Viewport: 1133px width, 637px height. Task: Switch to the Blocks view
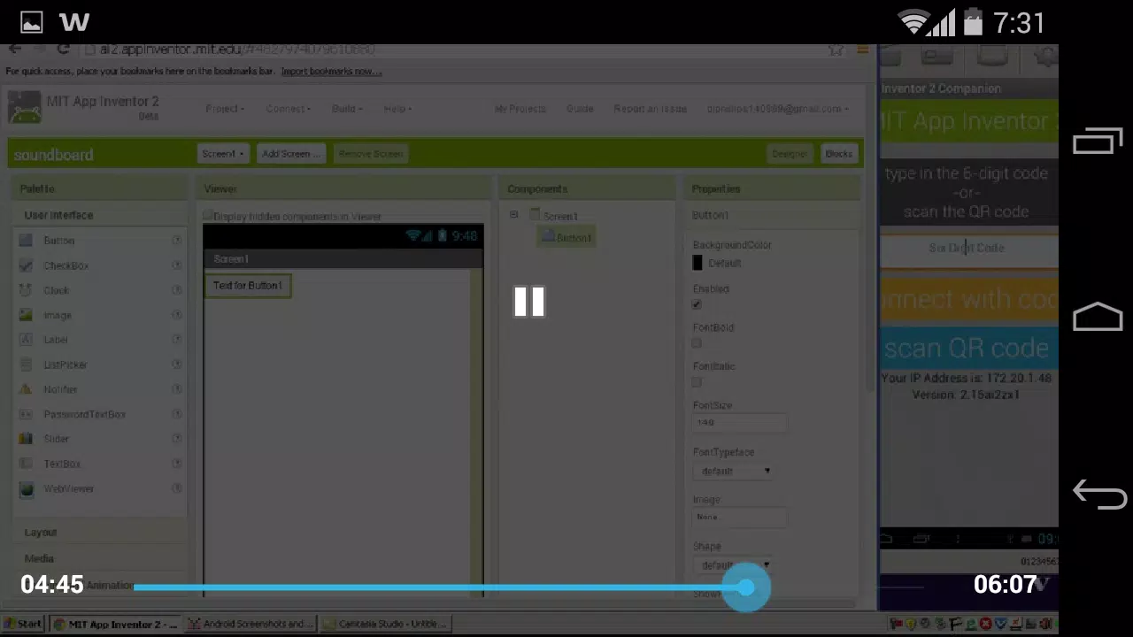tap(838, 154)
